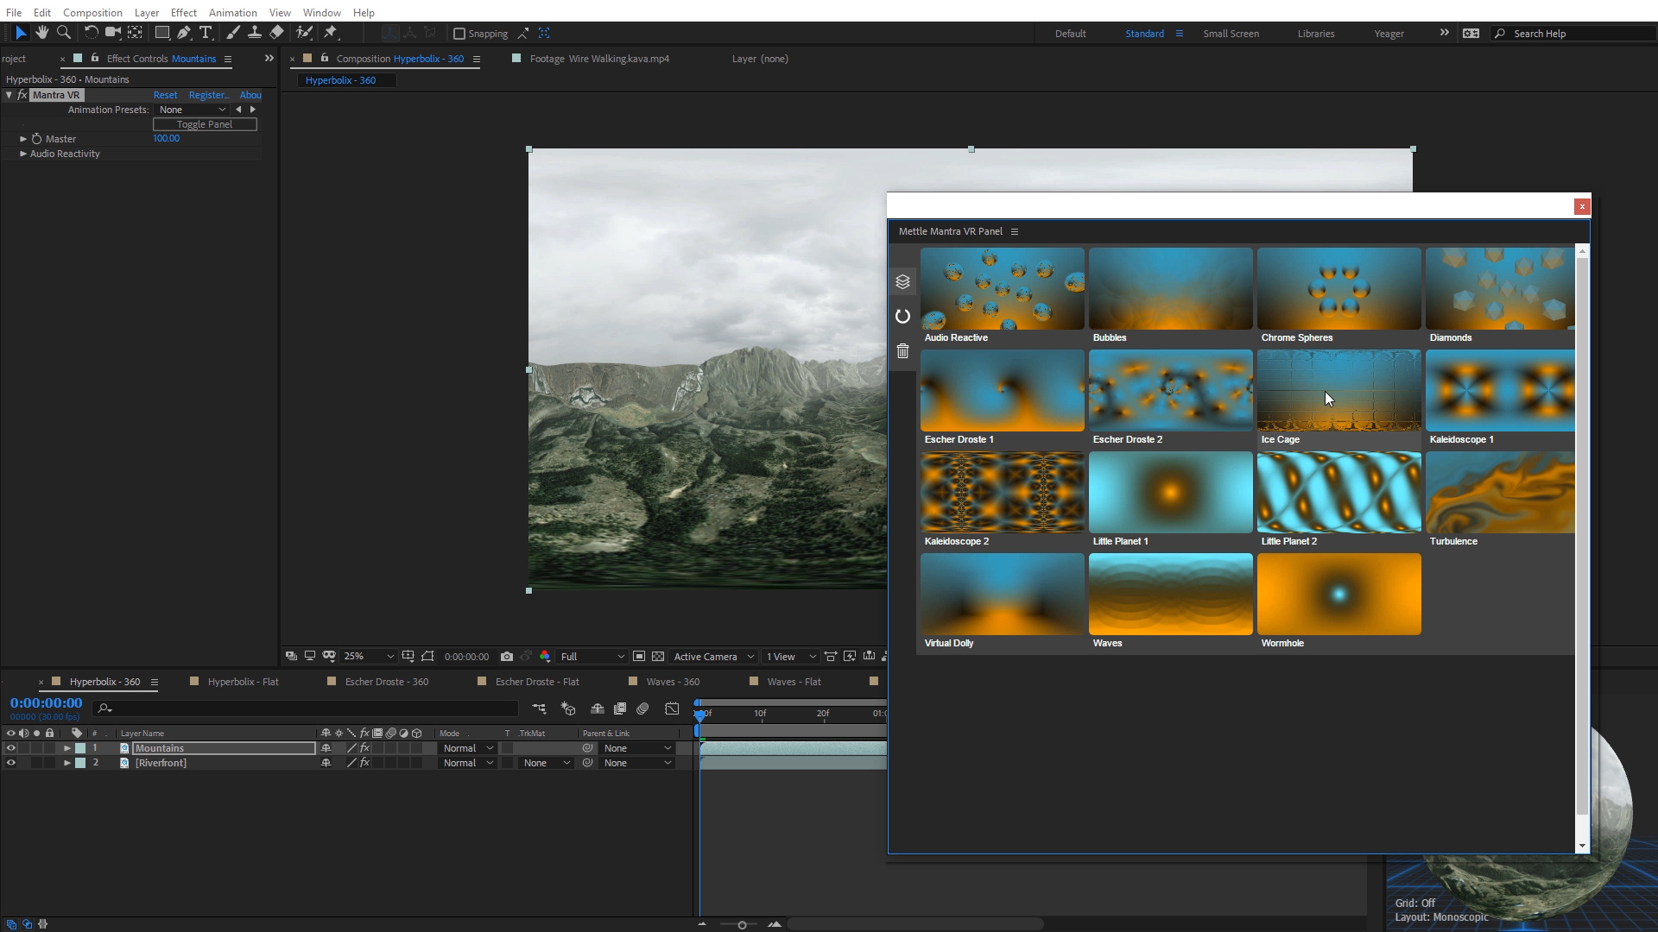
Task: Select the Pen tool
Action: (x=183, y=33)
